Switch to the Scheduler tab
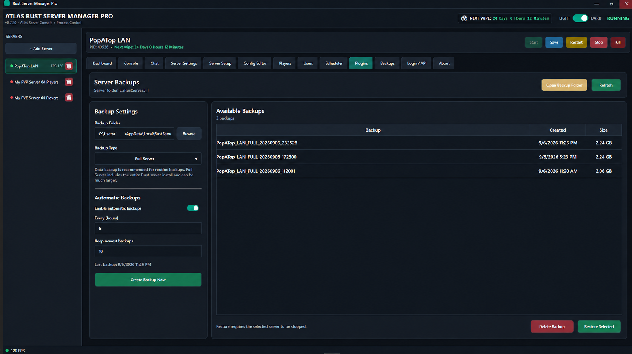 coord(334,63)
